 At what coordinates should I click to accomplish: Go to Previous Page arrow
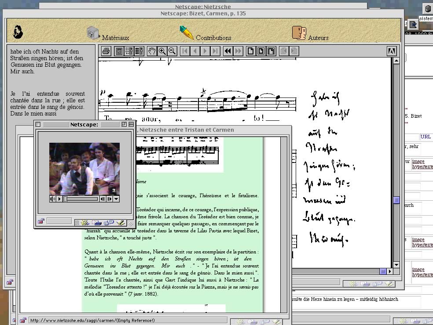click(195, 51)
